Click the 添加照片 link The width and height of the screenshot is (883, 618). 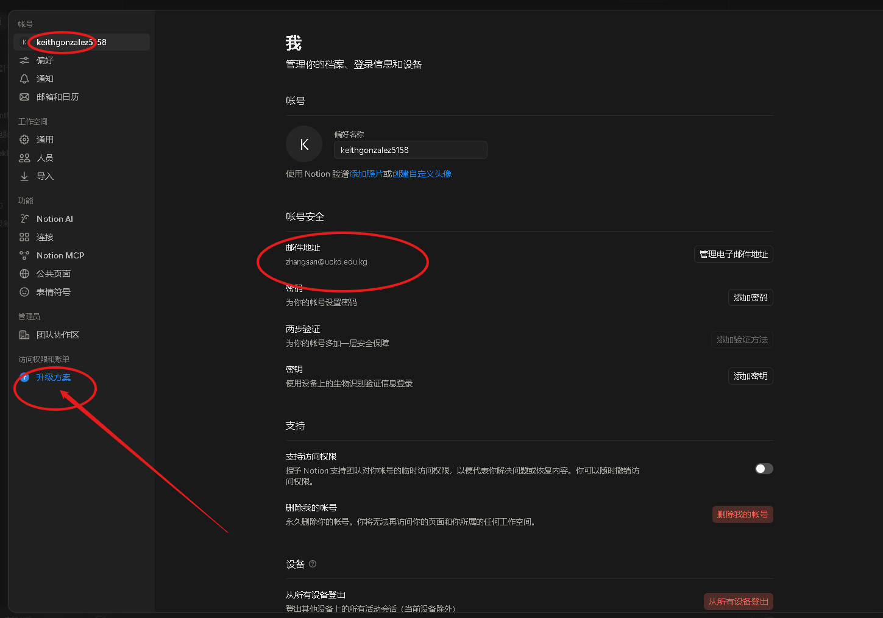point(366,174)
